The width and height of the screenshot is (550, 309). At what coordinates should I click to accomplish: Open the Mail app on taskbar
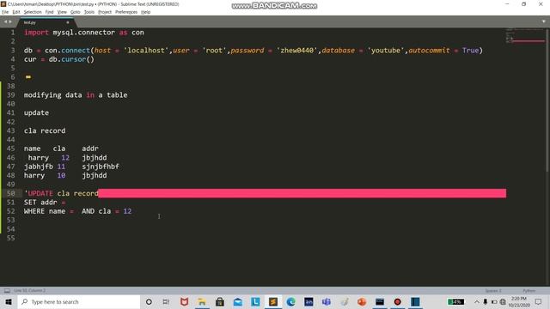point(238,301)
